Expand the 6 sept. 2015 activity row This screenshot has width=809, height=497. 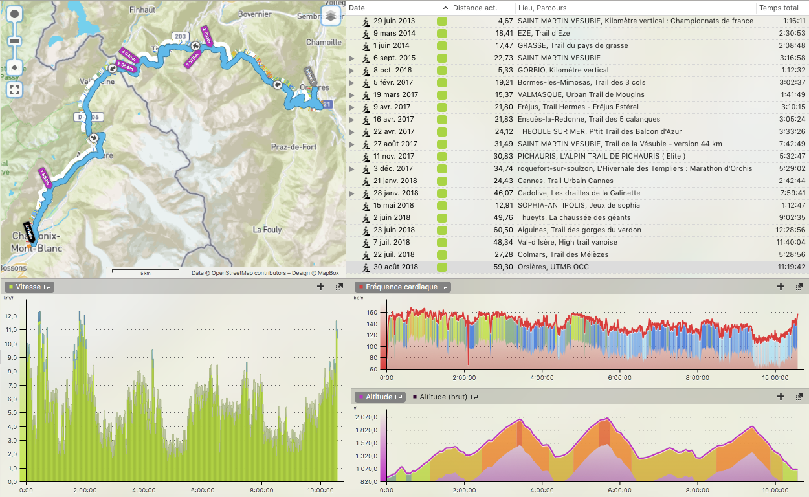(x=352, y=58)
